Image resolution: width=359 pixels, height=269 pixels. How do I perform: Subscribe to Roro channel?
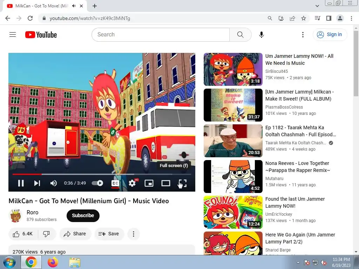pos(83,215)
